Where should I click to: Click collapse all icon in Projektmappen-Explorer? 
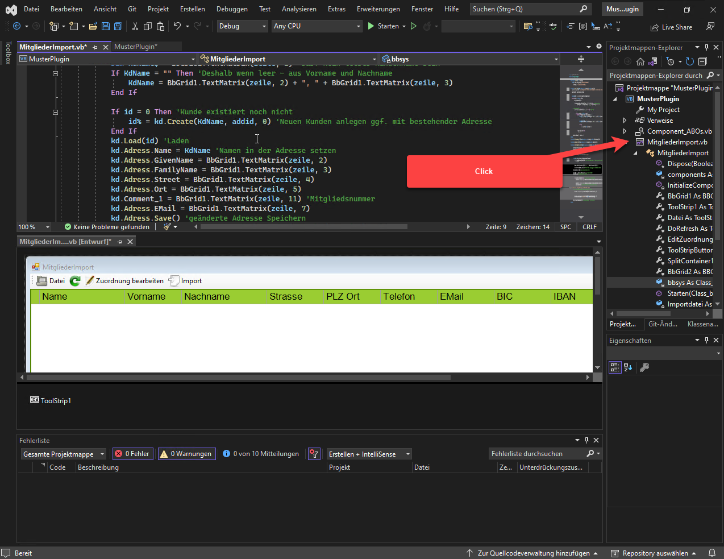(x=702, y=61)
